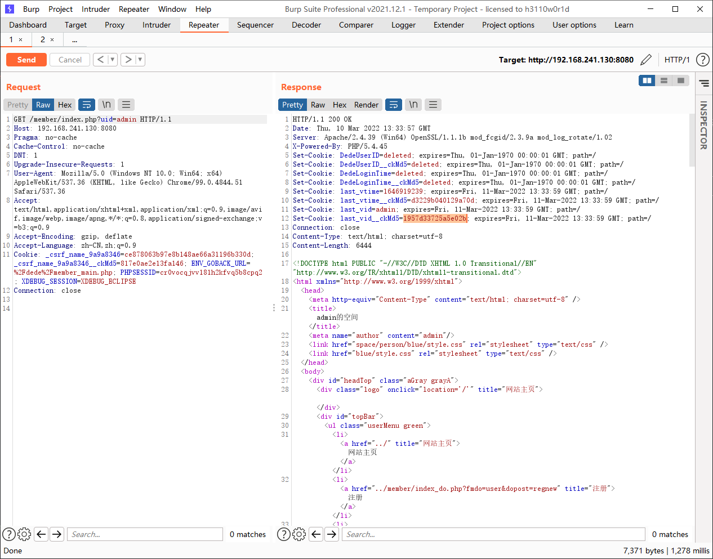Open response search settings gear icon
Image resolution: width=713 pixels, height=559 pixels.
[x=299, y=534]
